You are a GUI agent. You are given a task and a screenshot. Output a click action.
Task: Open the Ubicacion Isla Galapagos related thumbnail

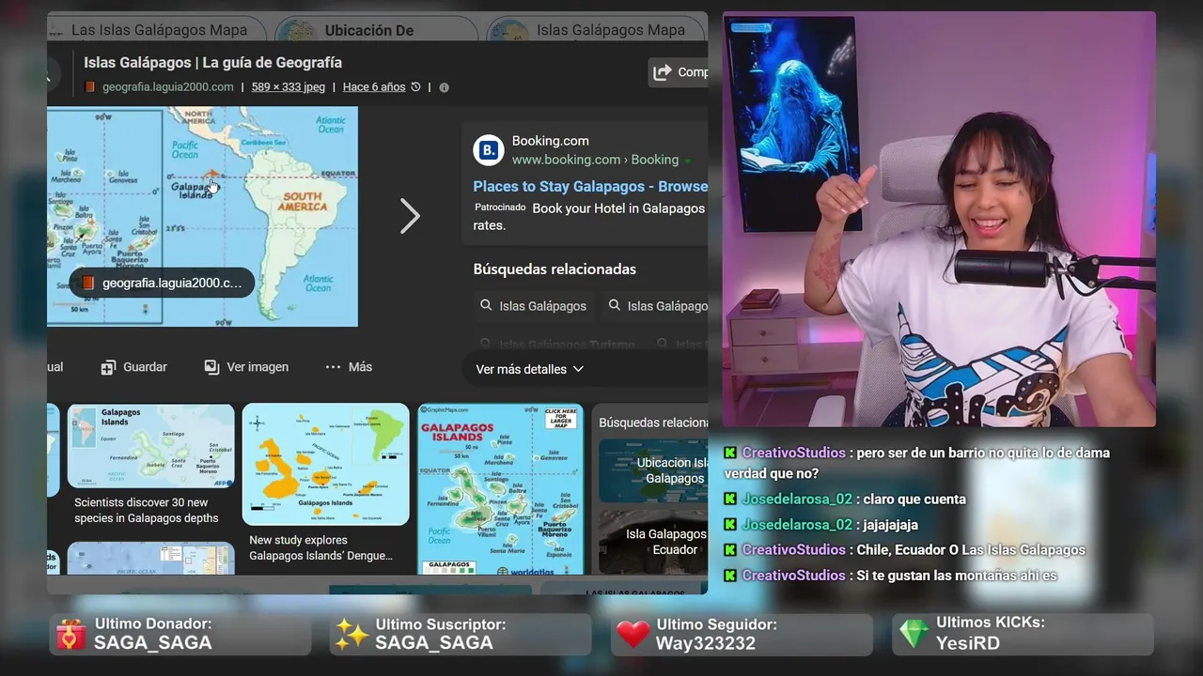pyautogui.click(x=653, y=470)
